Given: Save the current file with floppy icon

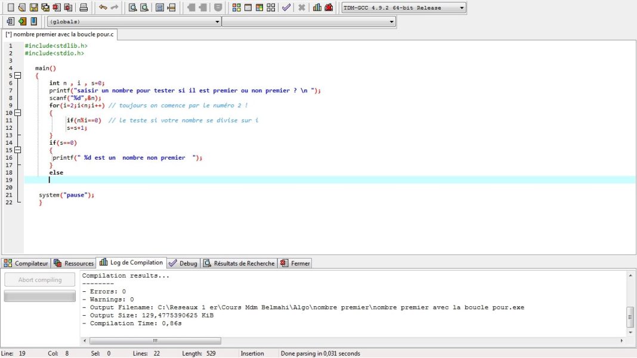Looking at the screenshot, I should coord(33,8).
